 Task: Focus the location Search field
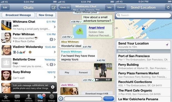pyautogui.click(x=143, y=15)
